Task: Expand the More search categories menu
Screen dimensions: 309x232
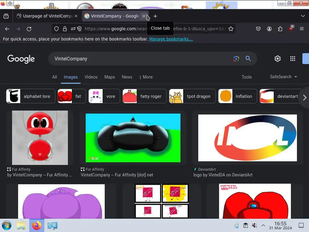Action: [146, 77]
